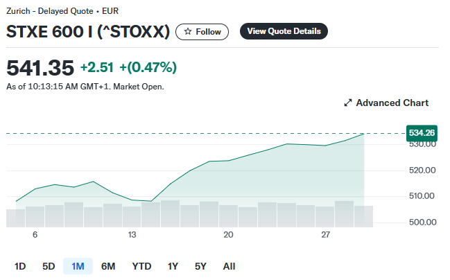This screenshot has height=280, width=450.
Task: Select the 5D time range
Action: [x=49, y=266]
